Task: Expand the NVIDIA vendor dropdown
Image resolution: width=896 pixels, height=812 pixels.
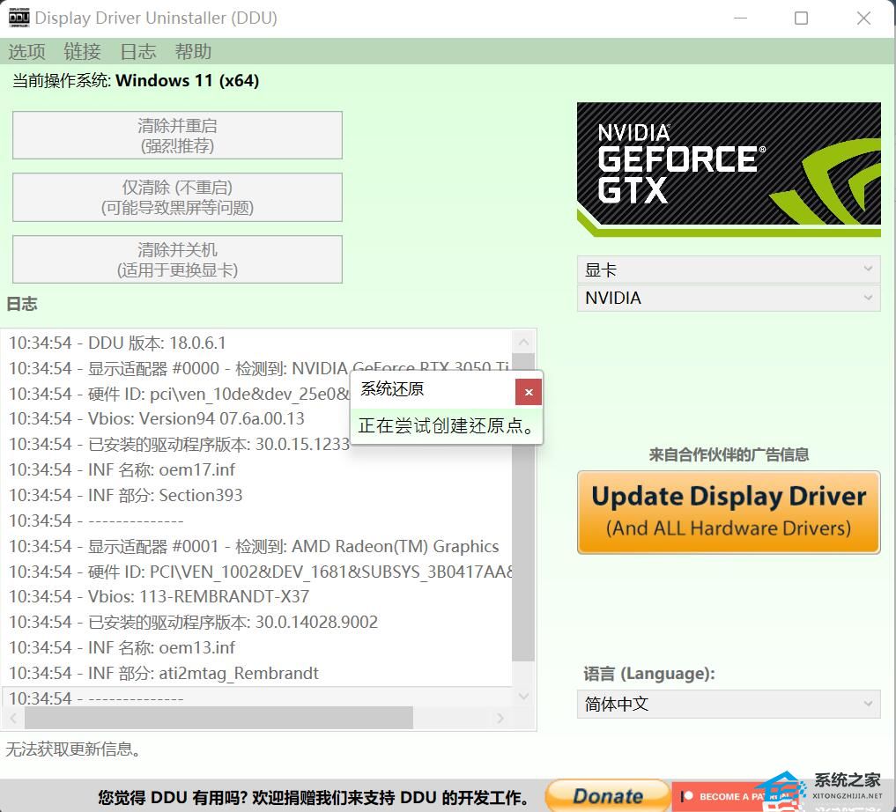Action: click(728, 298)
